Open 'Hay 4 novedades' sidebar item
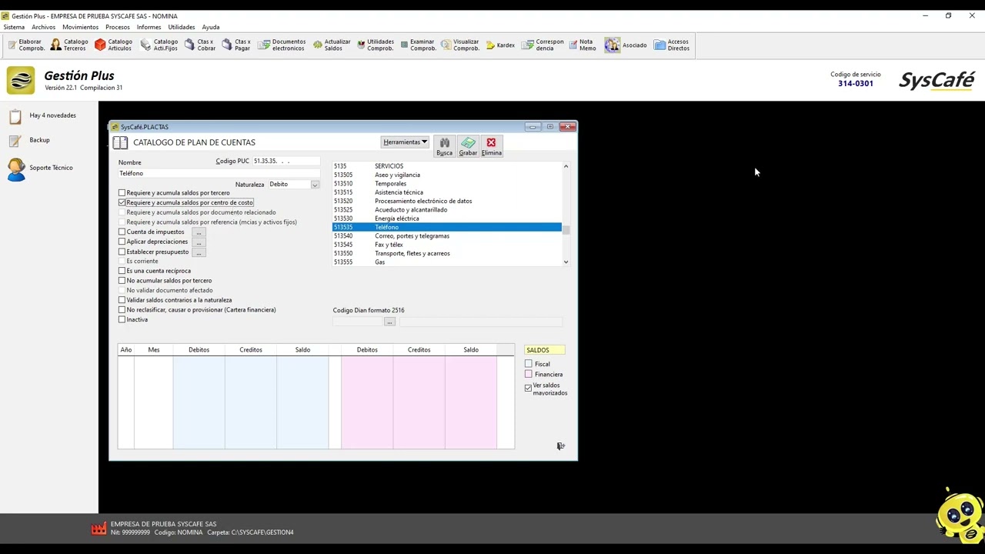The image size is (985, 554). point(42,115)
